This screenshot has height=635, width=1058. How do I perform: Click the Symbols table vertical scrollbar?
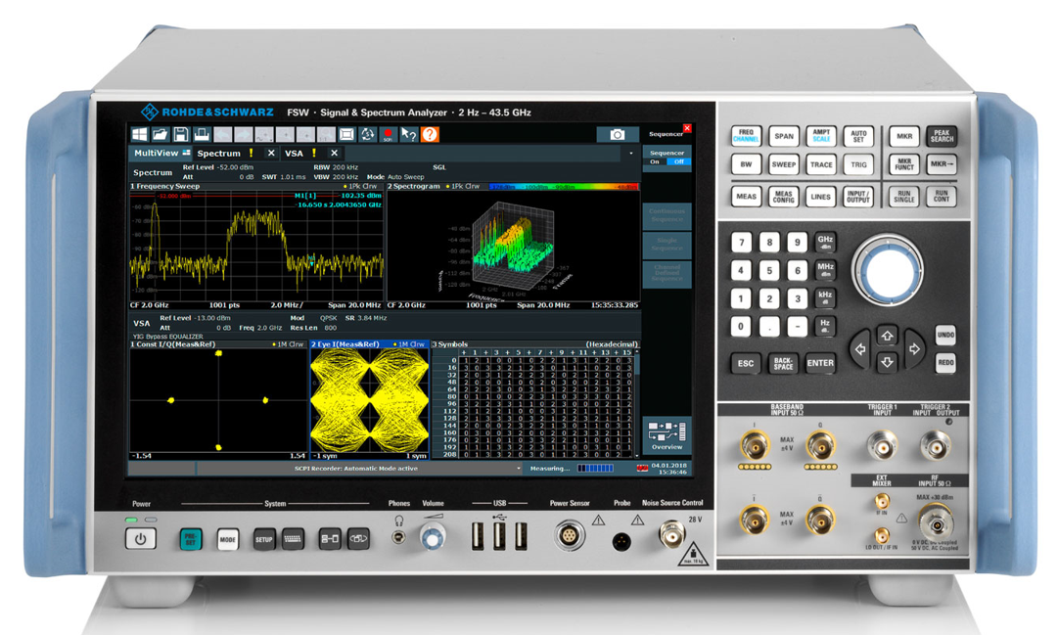637,403
